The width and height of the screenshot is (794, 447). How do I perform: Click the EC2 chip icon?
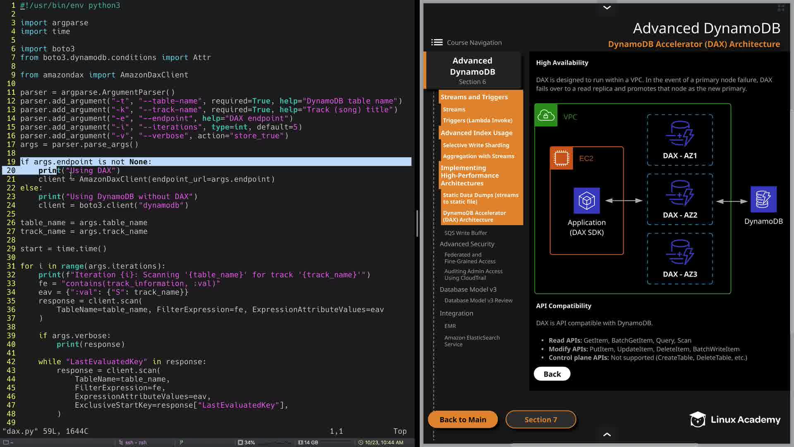pos(561,158)
